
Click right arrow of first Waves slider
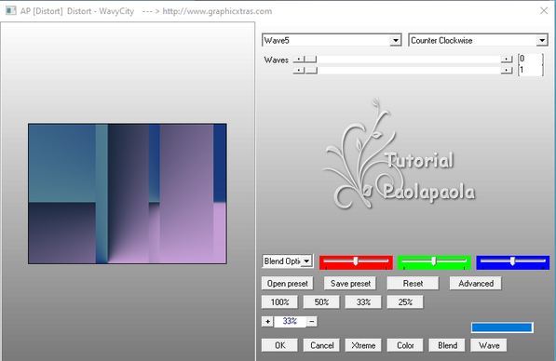pos(507,60)
